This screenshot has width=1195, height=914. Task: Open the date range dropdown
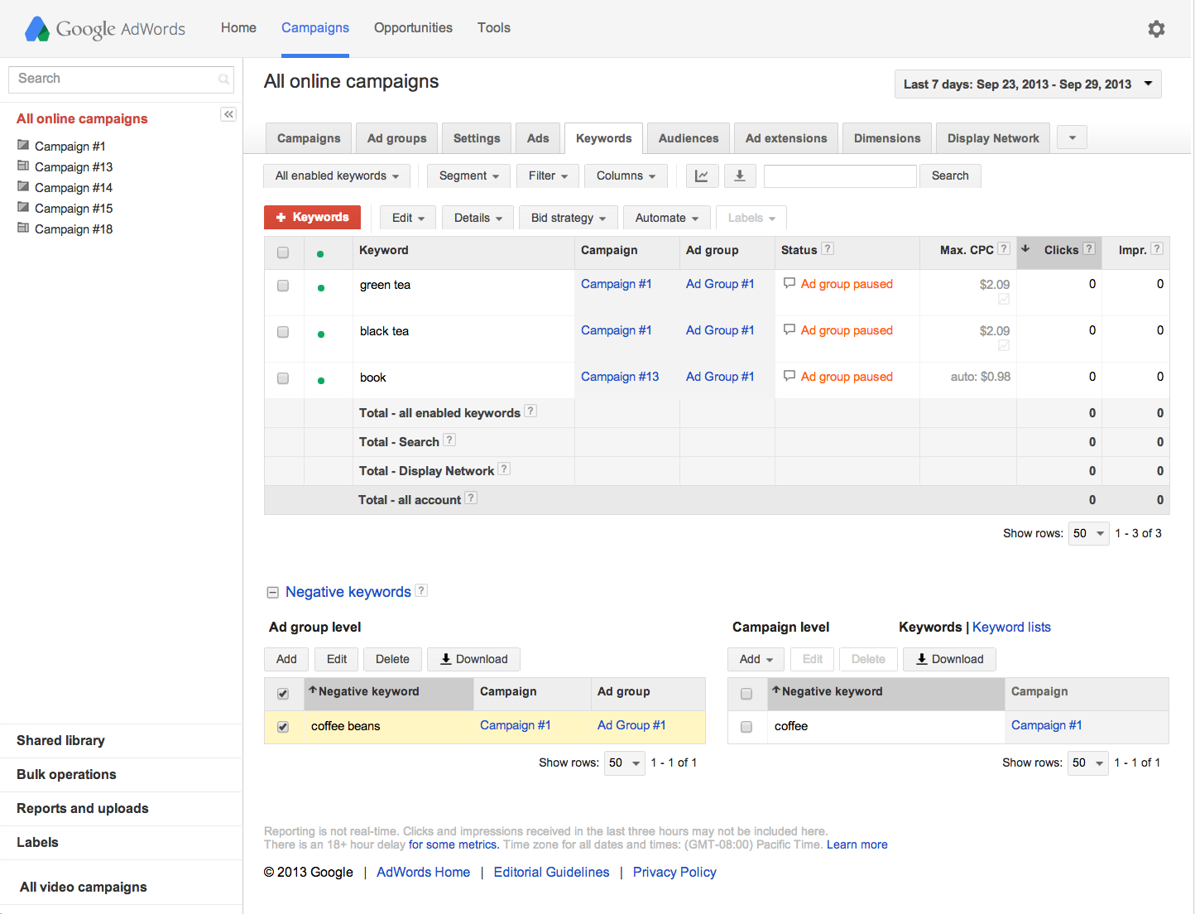coord(1028,84)
